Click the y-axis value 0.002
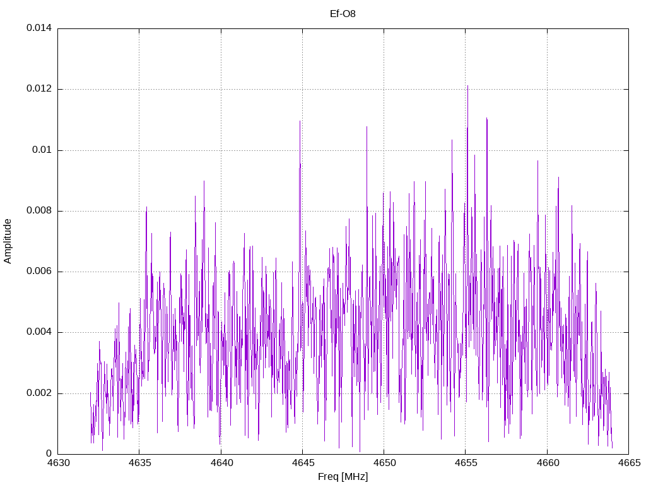 pyautogui.click(x=39, y=393)
